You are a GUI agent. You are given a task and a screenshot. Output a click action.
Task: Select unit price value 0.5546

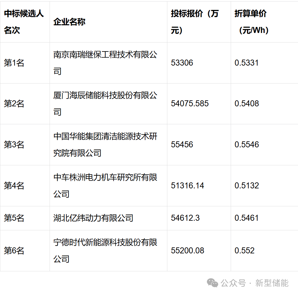247,145
